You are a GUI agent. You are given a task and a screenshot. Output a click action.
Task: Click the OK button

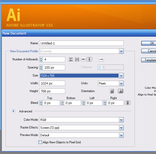149,43
